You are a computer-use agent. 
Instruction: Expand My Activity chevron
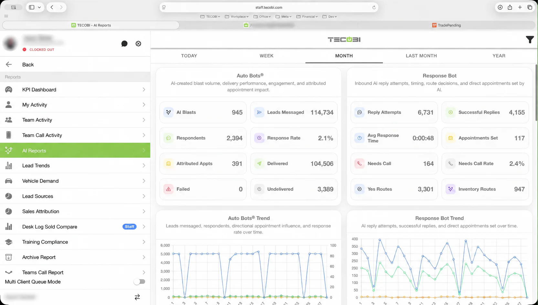[144, 105]
